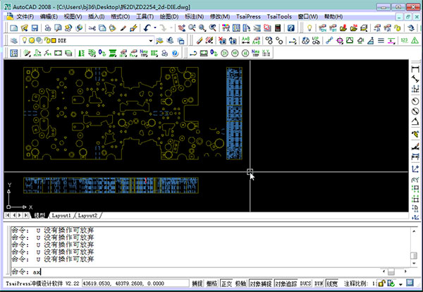Click the Undo arrow in toolbar
This screenshot has height=292, width=423.
click(147, 28)
